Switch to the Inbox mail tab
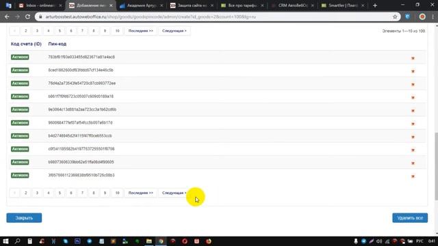The width and height of the screenshot is (438, 246). pos(40,5)
